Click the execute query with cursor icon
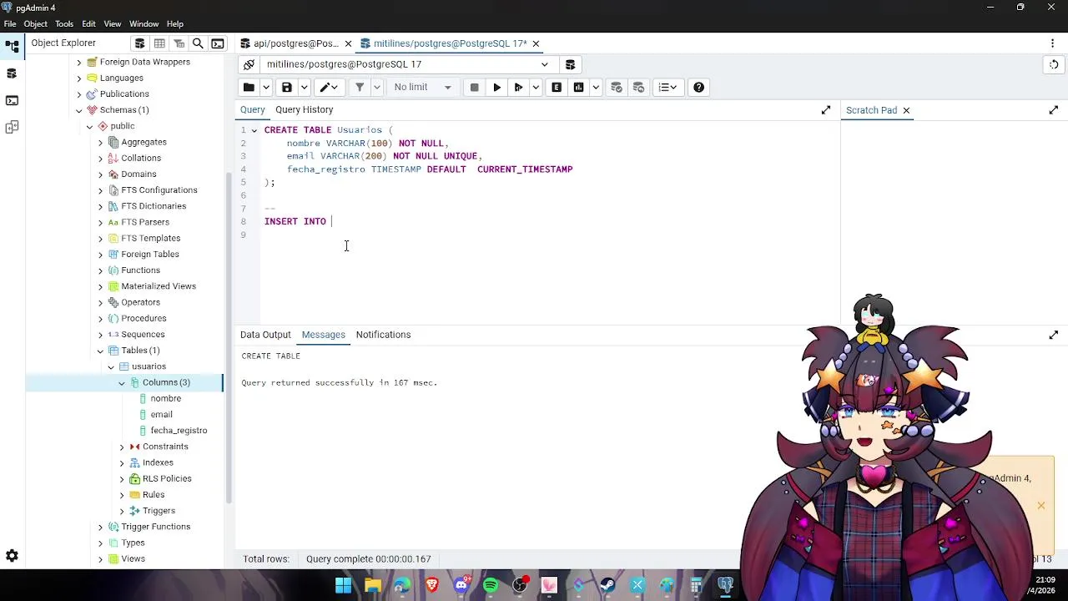The height and width of the screenshot is (601, 1068). pos(518,88)
